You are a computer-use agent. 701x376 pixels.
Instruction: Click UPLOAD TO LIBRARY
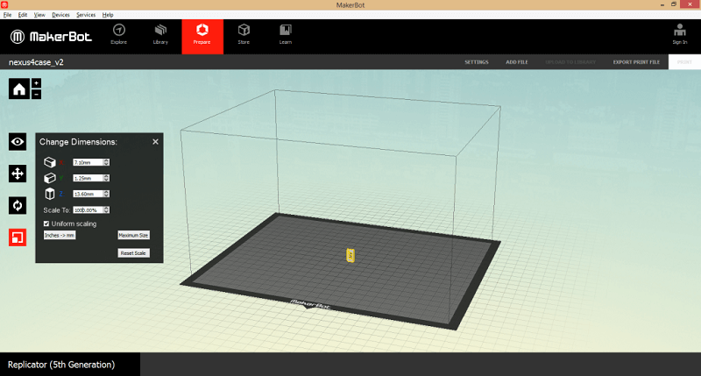570,62
